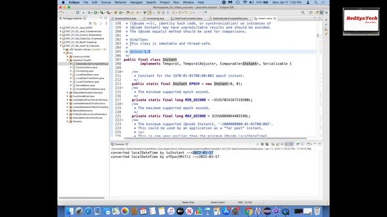Minimize the Console view

click(x=315, y=144)
